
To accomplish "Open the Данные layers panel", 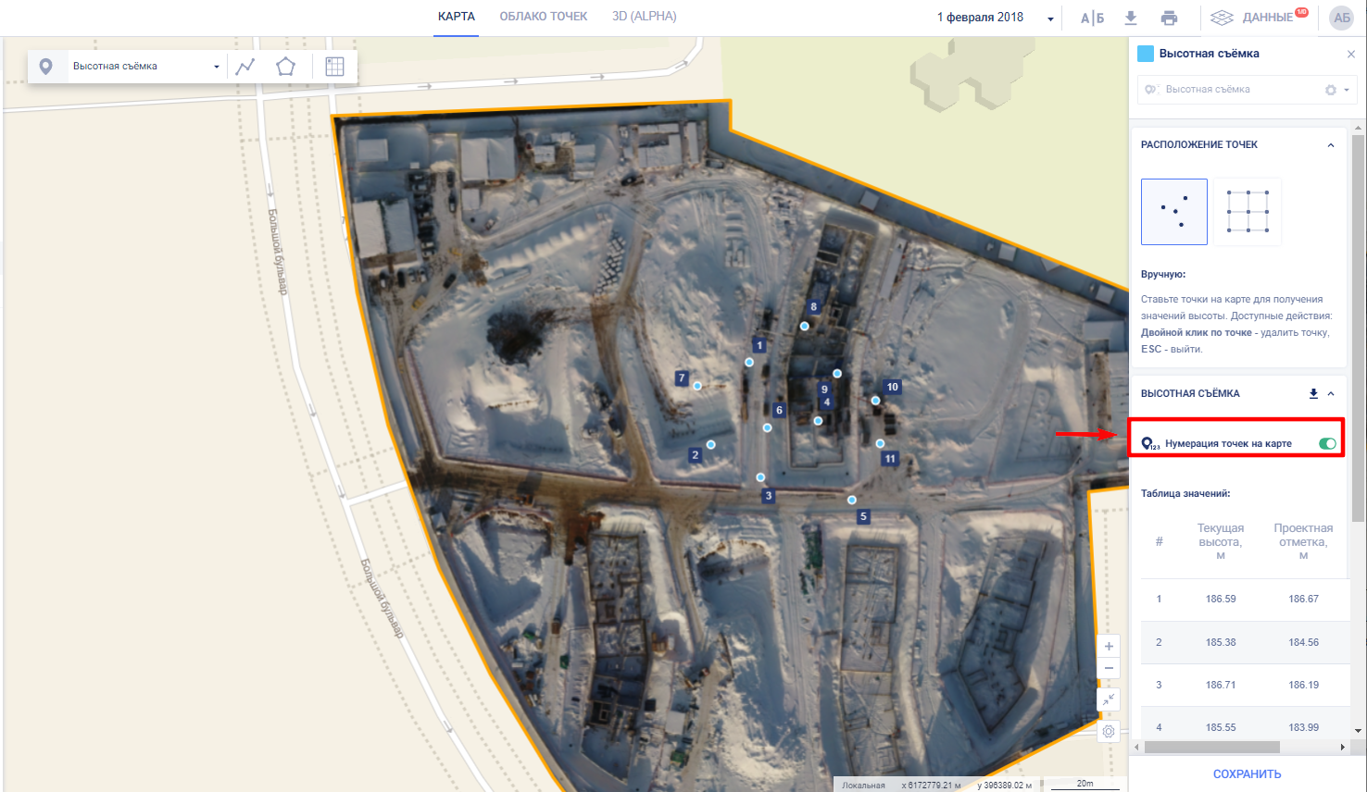I will pos(1258,18).
